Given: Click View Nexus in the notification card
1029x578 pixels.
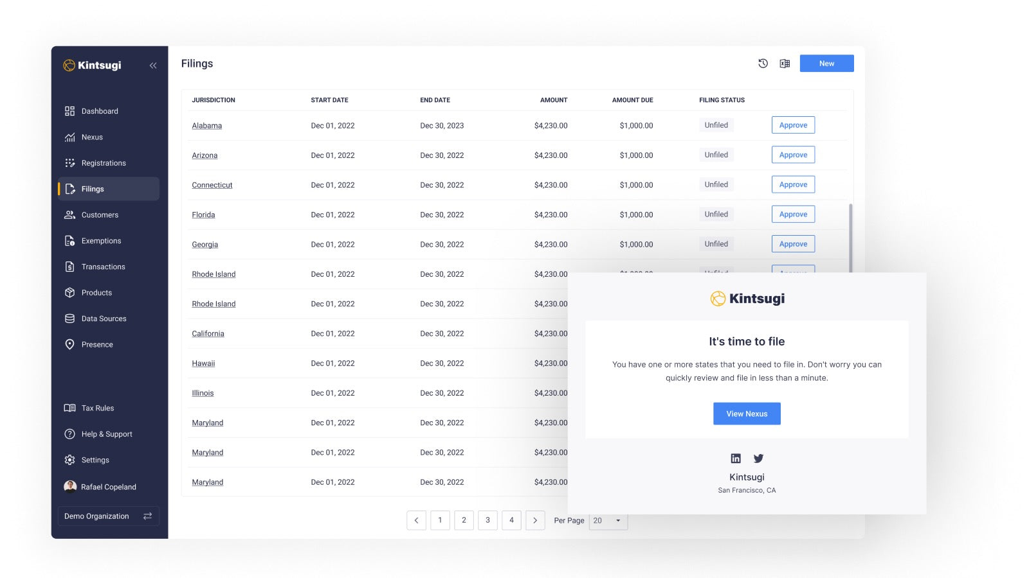Looking at the screenshot, I should click(747, 414).
